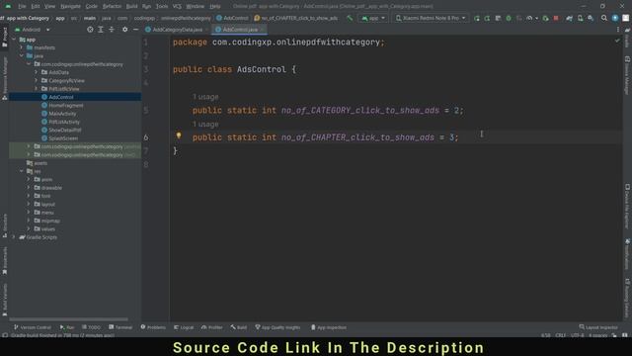Open the Profiler tool window
This screenshot has height=356, width=632.
point(212,327)
